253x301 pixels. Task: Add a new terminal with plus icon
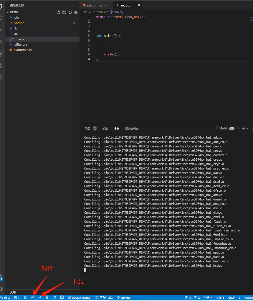(244, 129)
